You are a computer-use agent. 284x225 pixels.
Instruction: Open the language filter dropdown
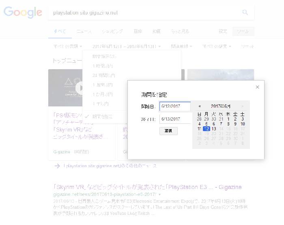(68, 47)
